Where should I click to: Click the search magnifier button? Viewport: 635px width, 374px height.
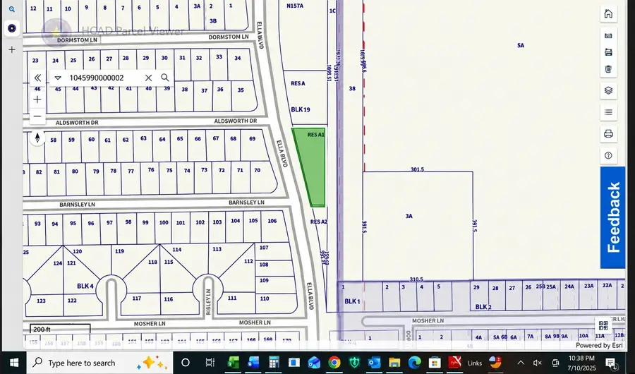click(165, 78)
